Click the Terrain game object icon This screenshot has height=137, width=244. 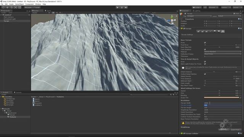(x=181, y=14)
